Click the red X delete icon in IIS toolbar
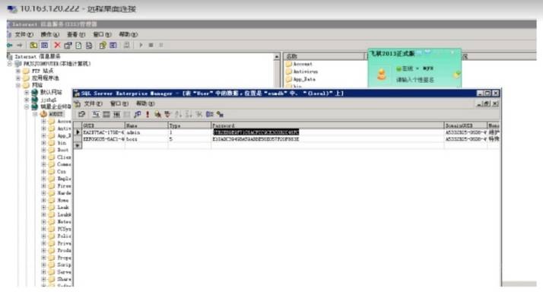The height and width of the screenshot is (292, 543). (x=57, y=45)
